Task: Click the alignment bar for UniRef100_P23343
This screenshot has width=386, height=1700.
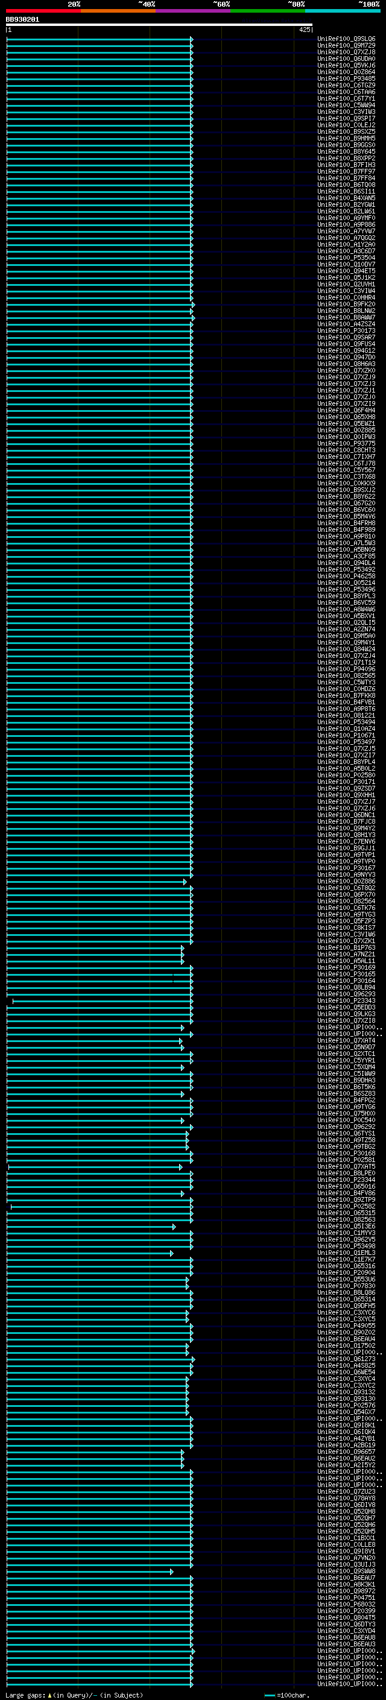Action: click(103, 1001)
